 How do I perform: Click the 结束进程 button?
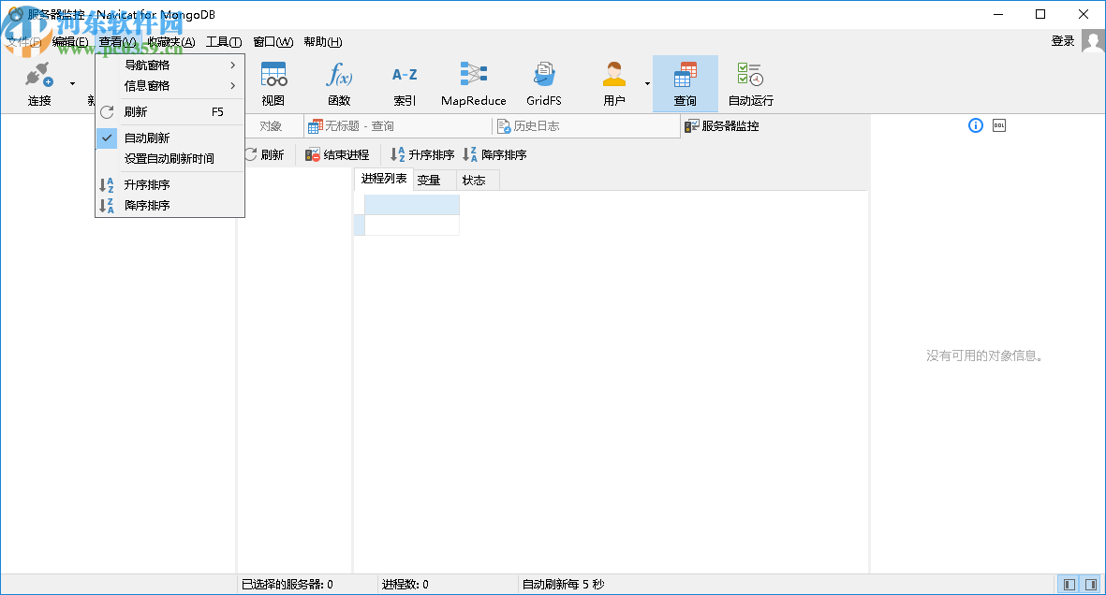(337, 155)
